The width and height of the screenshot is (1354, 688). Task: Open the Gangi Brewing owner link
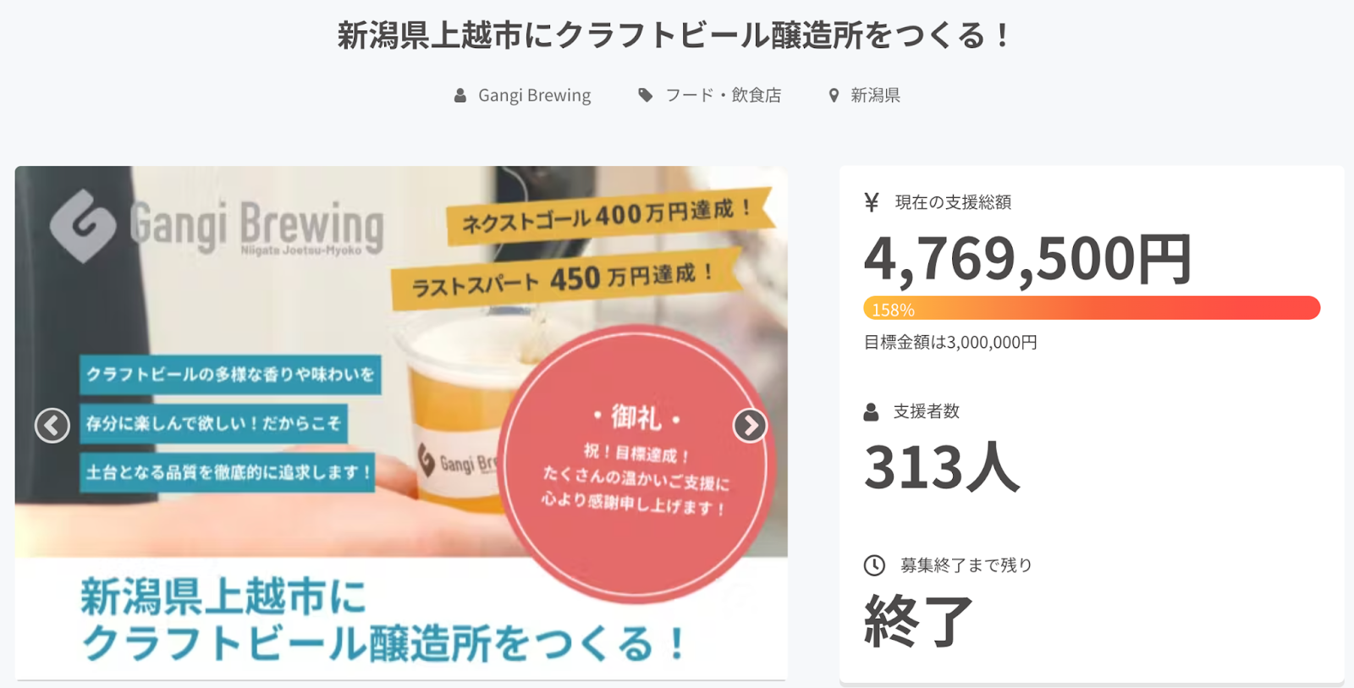tap(535, 96)
